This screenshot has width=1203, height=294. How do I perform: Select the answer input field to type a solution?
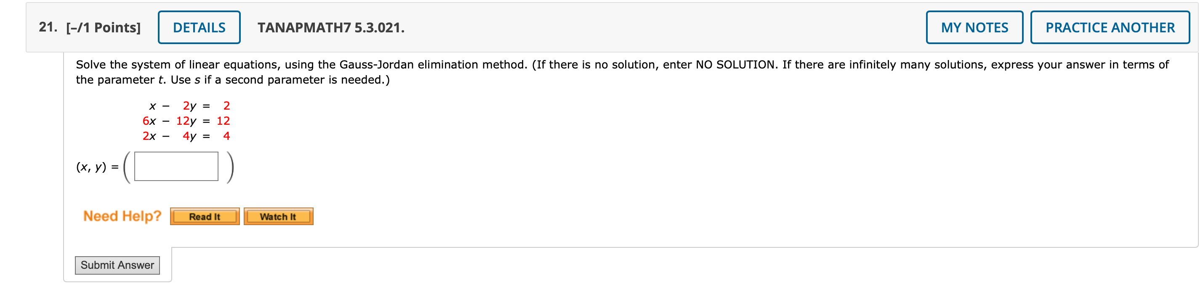click(176, 170)
